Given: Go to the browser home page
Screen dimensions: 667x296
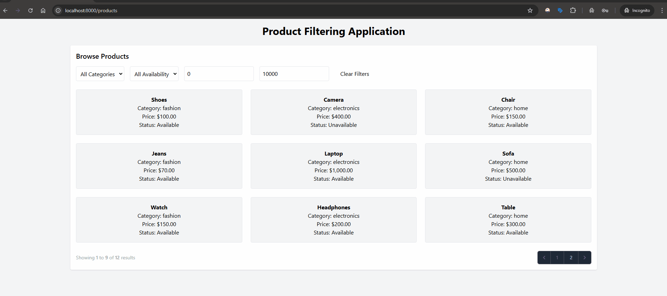Looking at the screenshot, I should [43, 10].
